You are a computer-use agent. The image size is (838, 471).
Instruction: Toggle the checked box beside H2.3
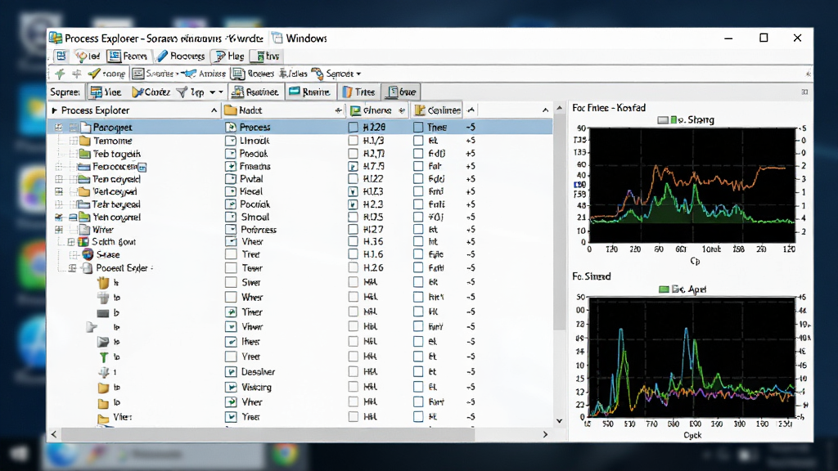354,204
